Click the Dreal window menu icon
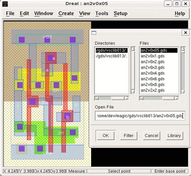Image resolution: width=191 pixels, height=176 pixels. pyautogui.click(x=5, y=4)
